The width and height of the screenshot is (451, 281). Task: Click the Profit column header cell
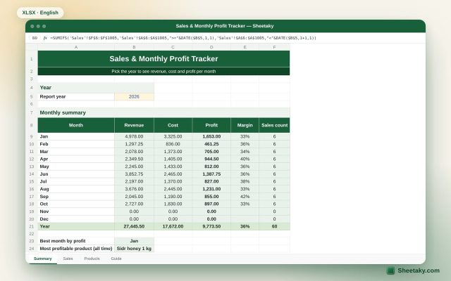211,125
